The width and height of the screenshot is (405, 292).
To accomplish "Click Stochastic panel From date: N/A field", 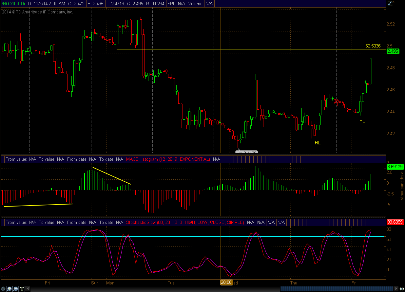I will coord(81,223).
